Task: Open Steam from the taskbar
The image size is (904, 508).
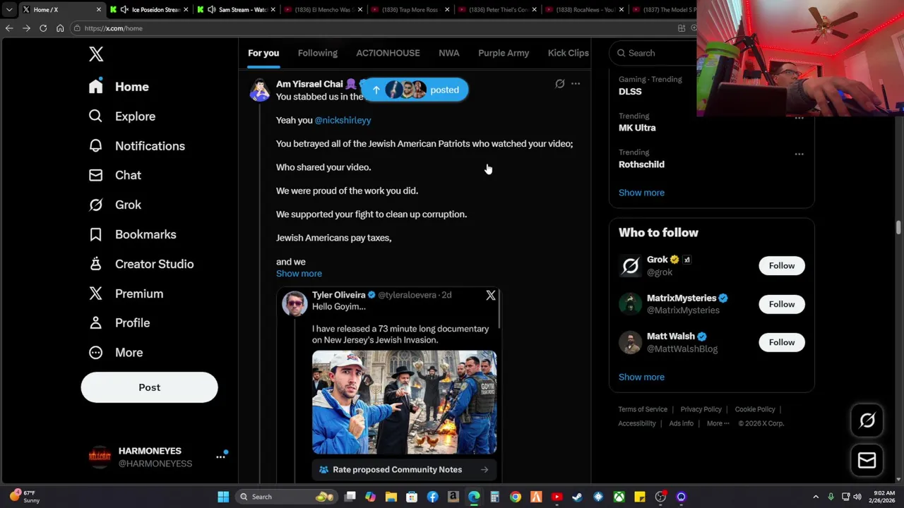Action: click(x=577, y=497)
